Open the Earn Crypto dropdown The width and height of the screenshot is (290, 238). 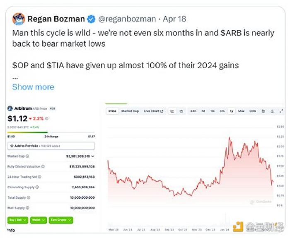pyautogui.click(x=61, y=220)
